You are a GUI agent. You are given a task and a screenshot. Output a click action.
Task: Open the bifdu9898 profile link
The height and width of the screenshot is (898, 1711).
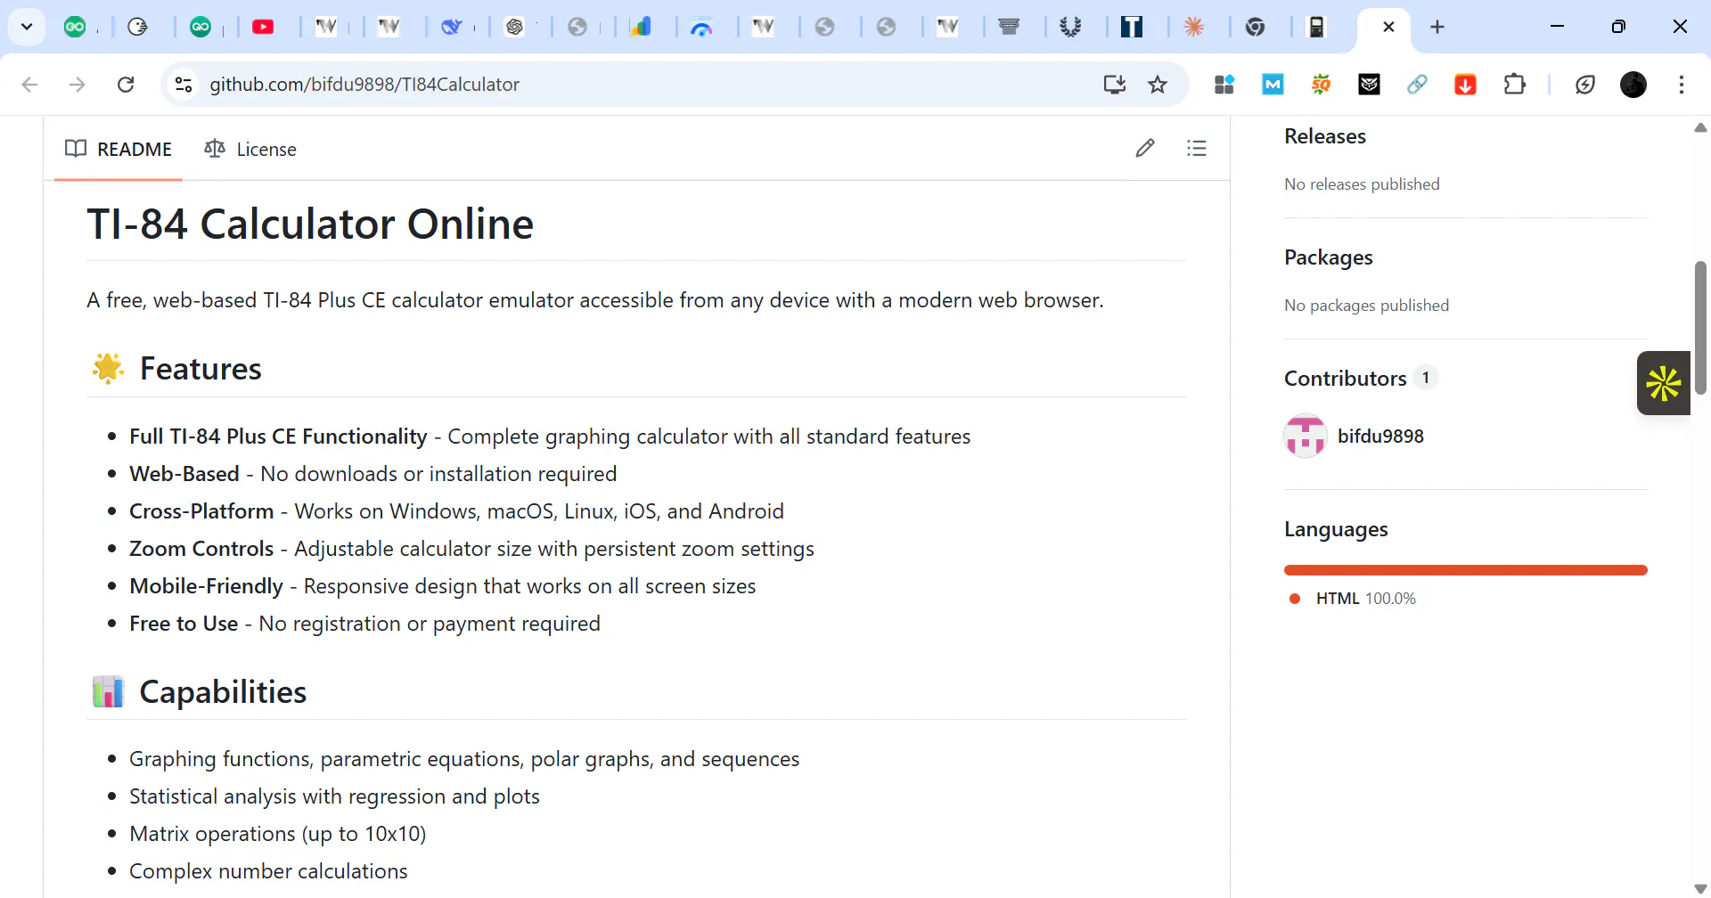coord(1380,437)
